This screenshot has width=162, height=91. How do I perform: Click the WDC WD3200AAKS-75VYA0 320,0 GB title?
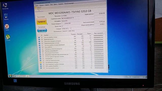pyautogui.click(x=70, y=12)
